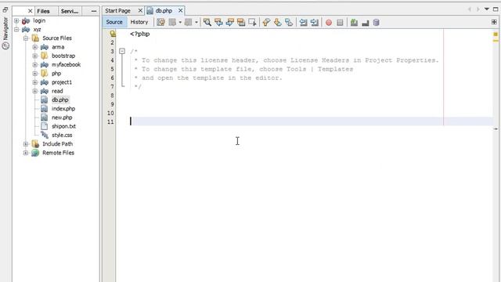Expand the myfacebook folder

pyautogui.click(x=34, y=64)
